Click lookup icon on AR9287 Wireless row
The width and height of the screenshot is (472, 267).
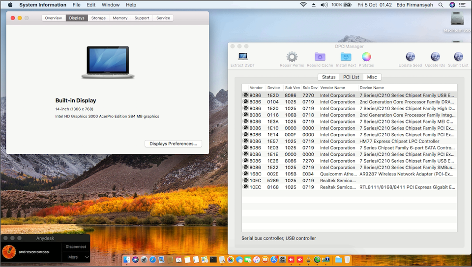tap(246, 174)
